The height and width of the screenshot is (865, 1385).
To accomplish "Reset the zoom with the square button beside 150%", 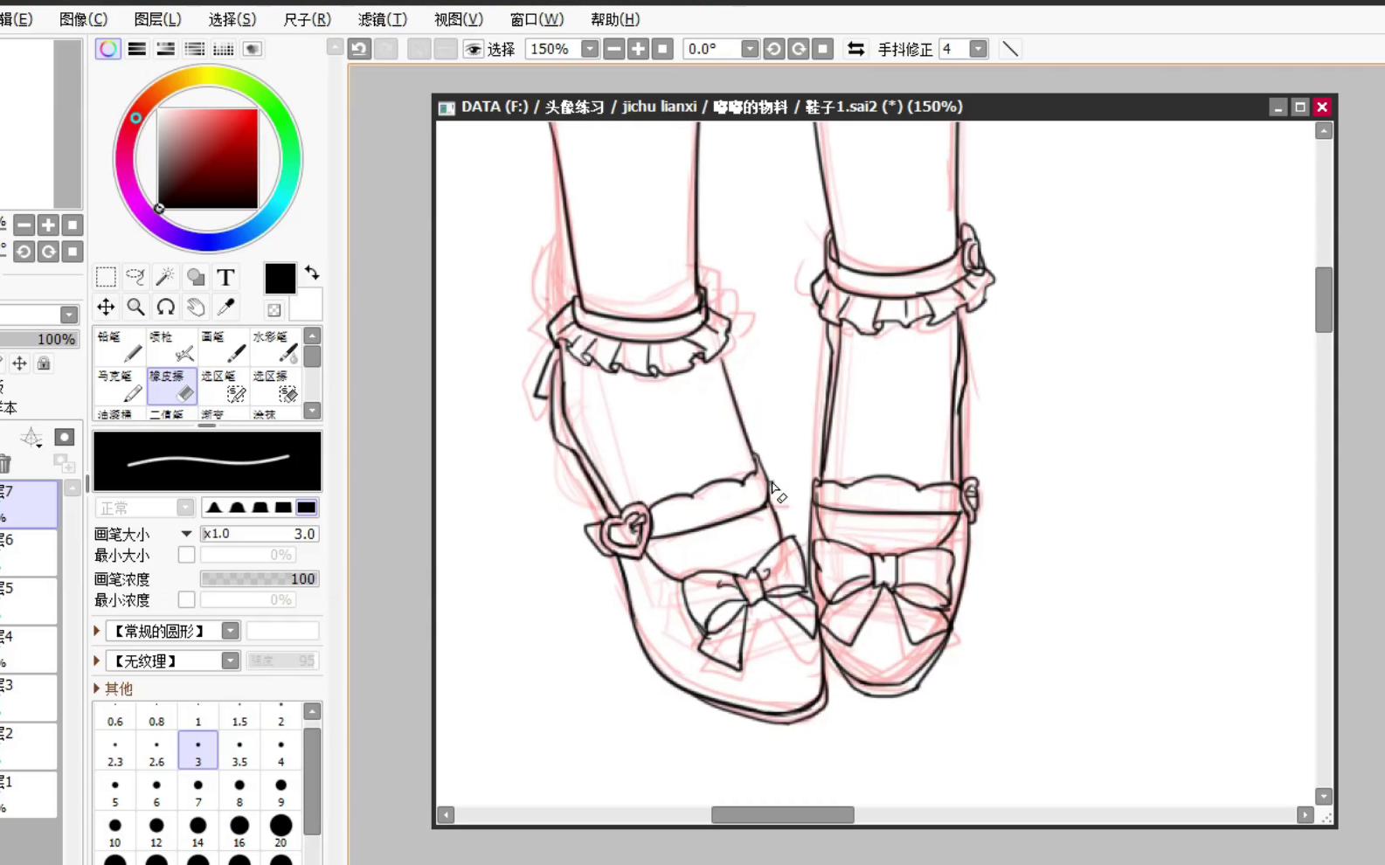I will (x=663, y=49).
